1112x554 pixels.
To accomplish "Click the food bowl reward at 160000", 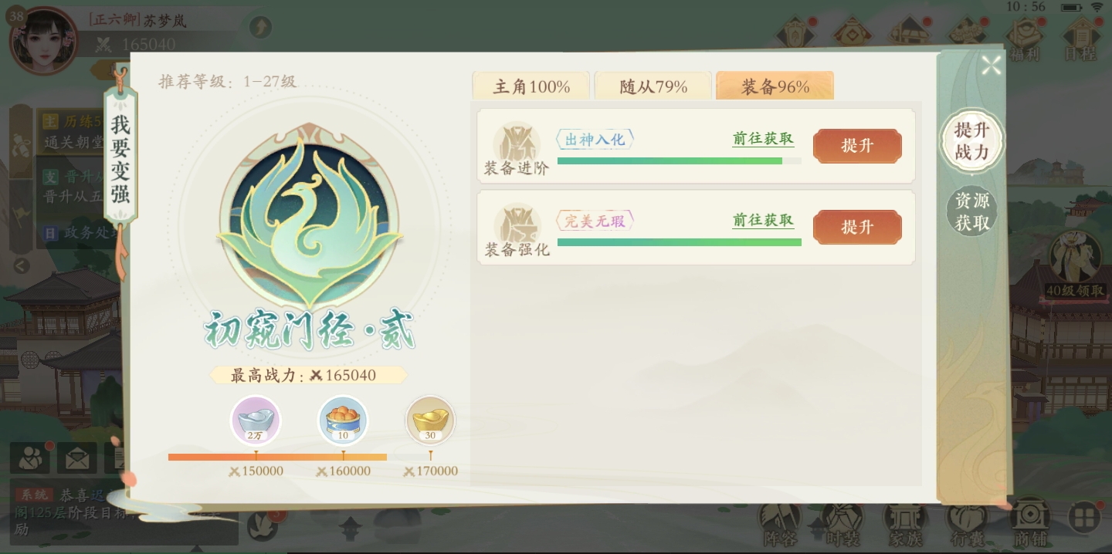I will coord(343,421).
